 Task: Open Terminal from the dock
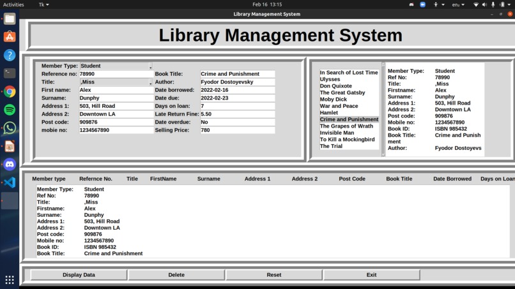[10, 73]
